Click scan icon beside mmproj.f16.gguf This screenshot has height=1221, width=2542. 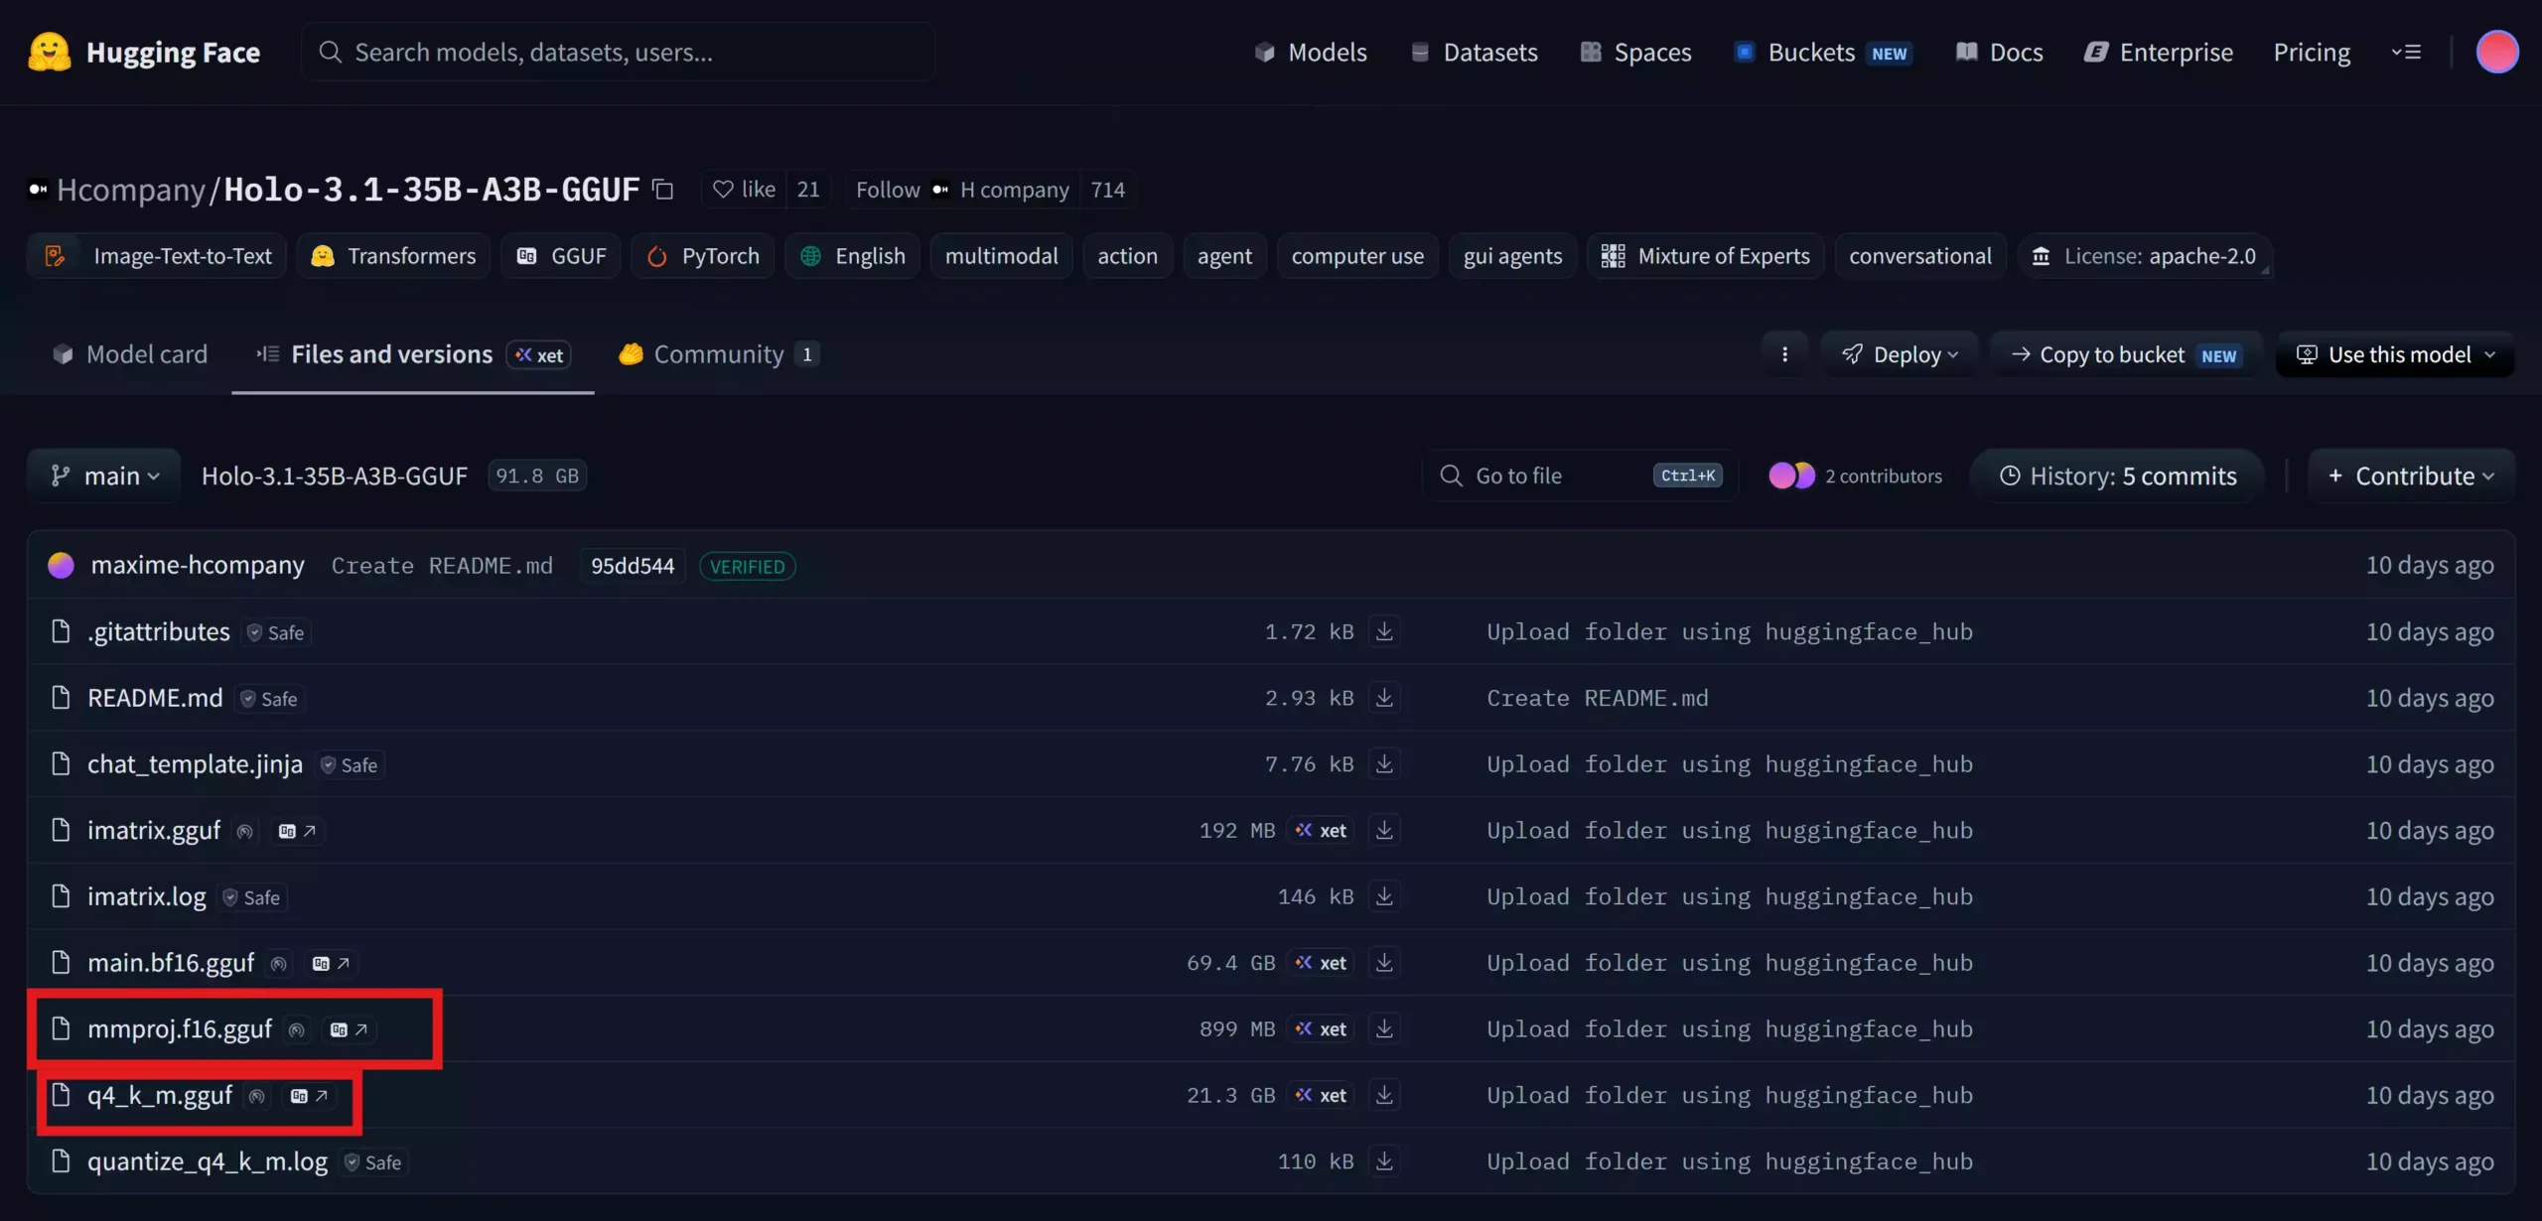point(297,1029)
